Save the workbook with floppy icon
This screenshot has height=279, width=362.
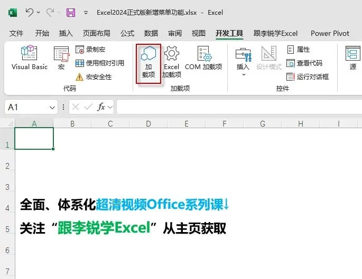click(71, 13)
